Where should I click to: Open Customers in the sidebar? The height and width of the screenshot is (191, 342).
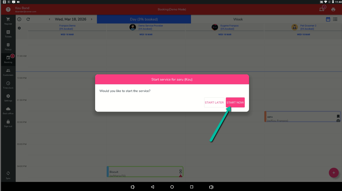[8, 71]
